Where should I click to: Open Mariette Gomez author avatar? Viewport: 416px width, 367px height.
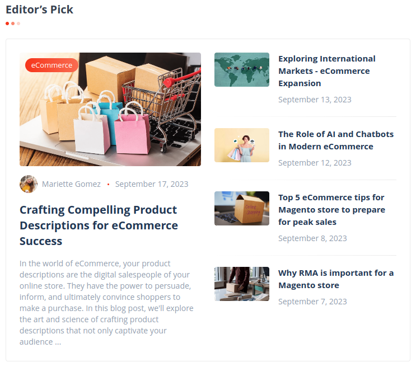coord(29,183)
